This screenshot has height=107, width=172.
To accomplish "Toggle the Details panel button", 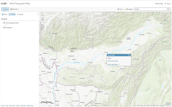I will coord(5,9).
